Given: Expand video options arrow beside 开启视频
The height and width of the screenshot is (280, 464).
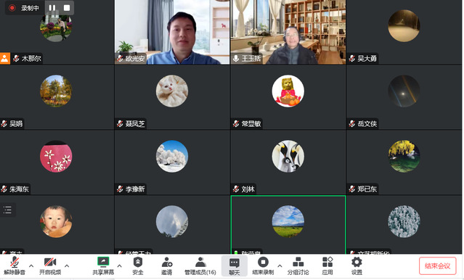Looking at the screenshot, I should [x=67, y=265].
